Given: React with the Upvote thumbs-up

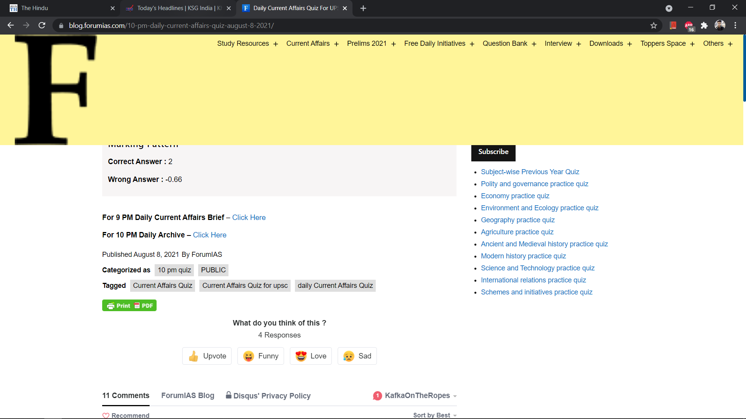Looking at the screenshot, I should click(207, 356).
